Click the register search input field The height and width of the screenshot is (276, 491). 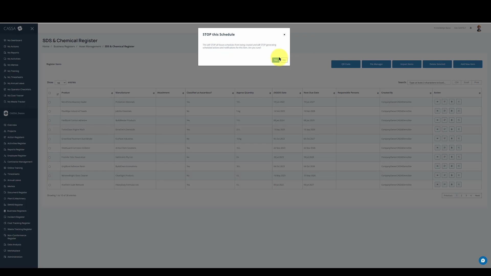tap(429, 83)
